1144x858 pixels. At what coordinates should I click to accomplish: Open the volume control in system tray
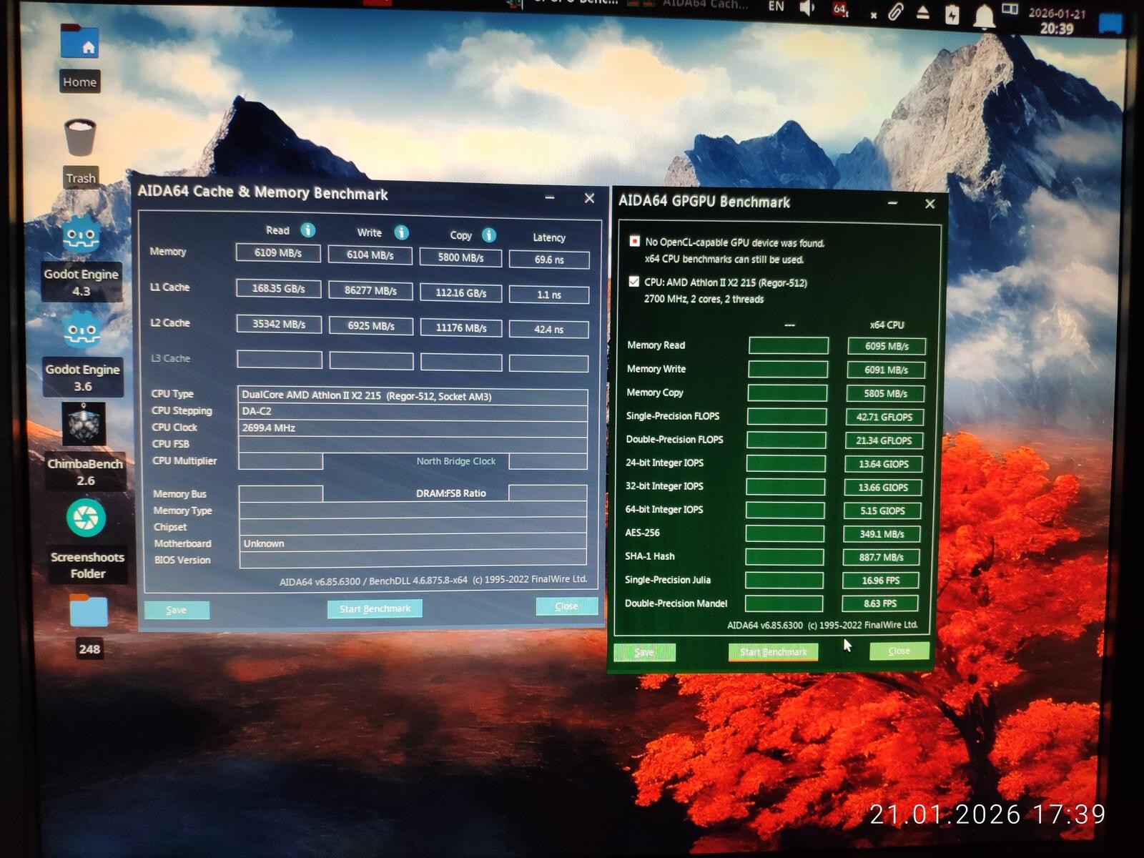pyautogui.click(x=807, y=8)
